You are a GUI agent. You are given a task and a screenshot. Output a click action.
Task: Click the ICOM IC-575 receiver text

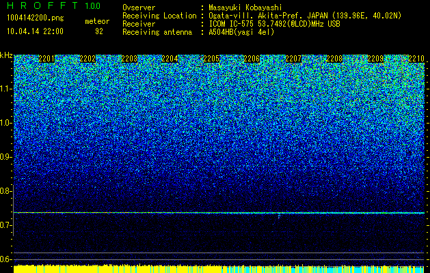click(x=274, y=24)
